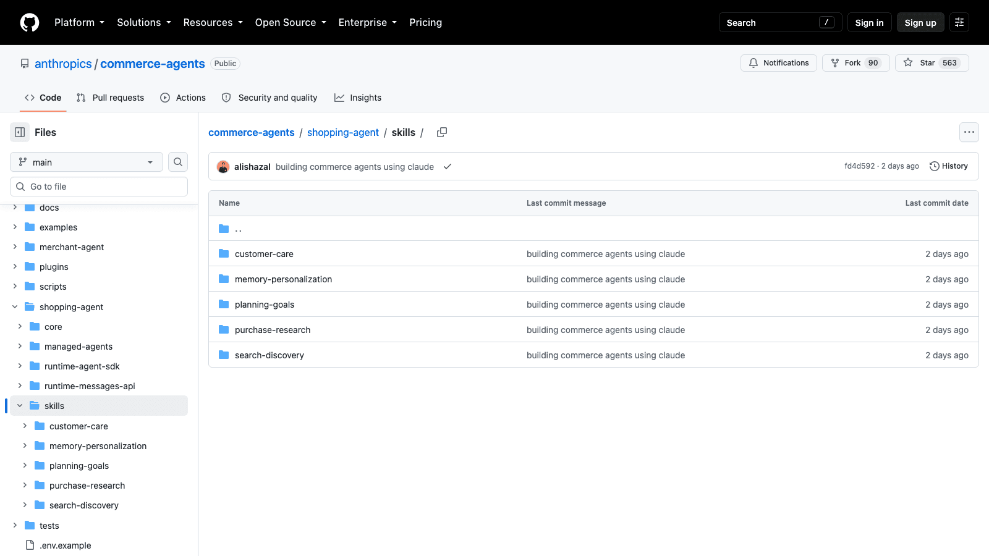The width and height of the screenshot is (989, 556).
Task: Collapse the file tree side panel icon
Action: coord(20,132)
